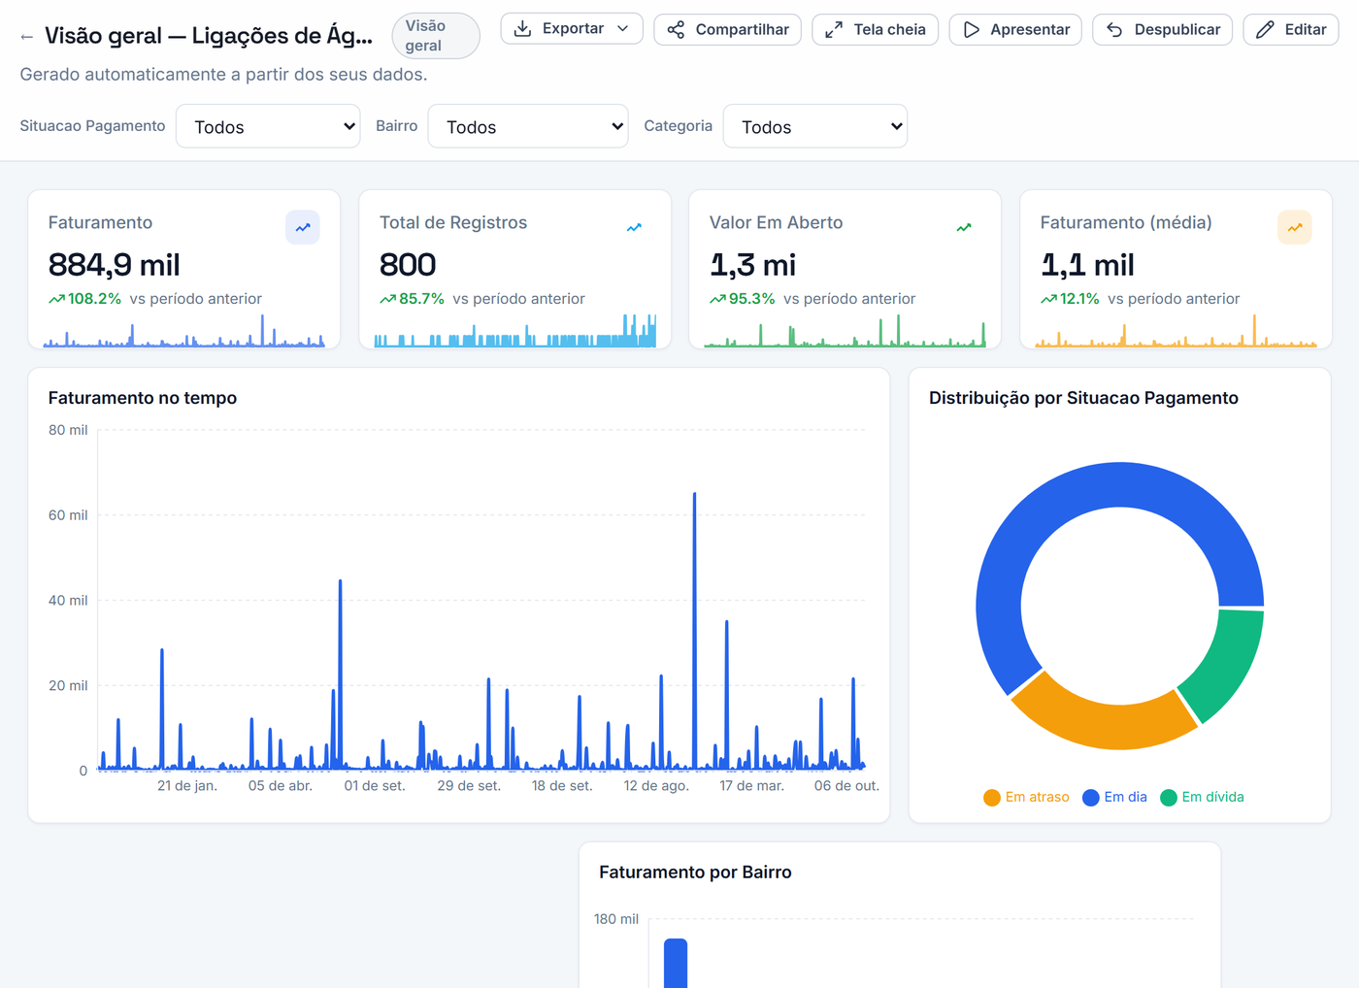Click the 800 Total de Registros value
This screenshot has height=988, width=1359.
pos(408,265)
